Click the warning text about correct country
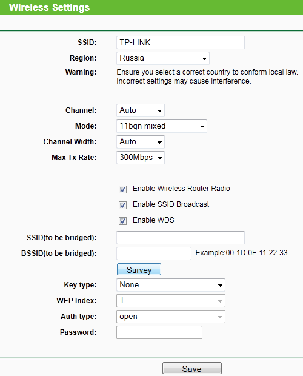The image size is (303, 376). [x=207, y=76]
